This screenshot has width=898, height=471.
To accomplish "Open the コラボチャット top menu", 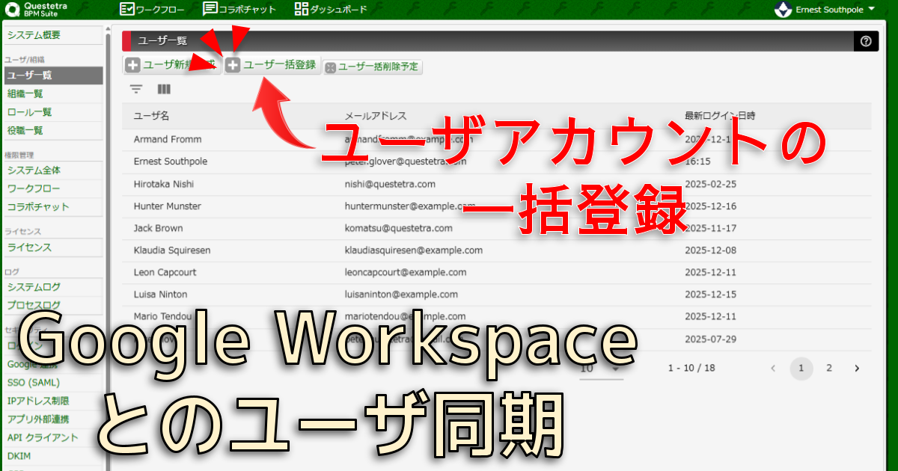I will [x=239, y=10].
